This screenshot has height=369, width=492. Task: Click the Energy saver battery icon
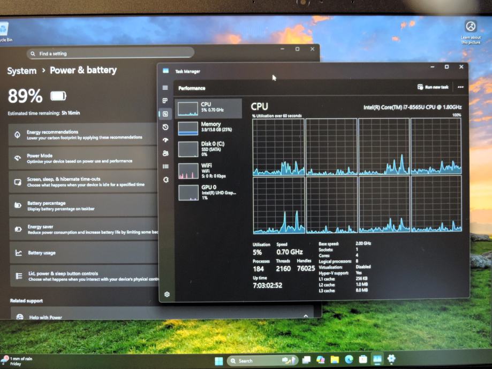pyautogui.click(x=18, y=229)
